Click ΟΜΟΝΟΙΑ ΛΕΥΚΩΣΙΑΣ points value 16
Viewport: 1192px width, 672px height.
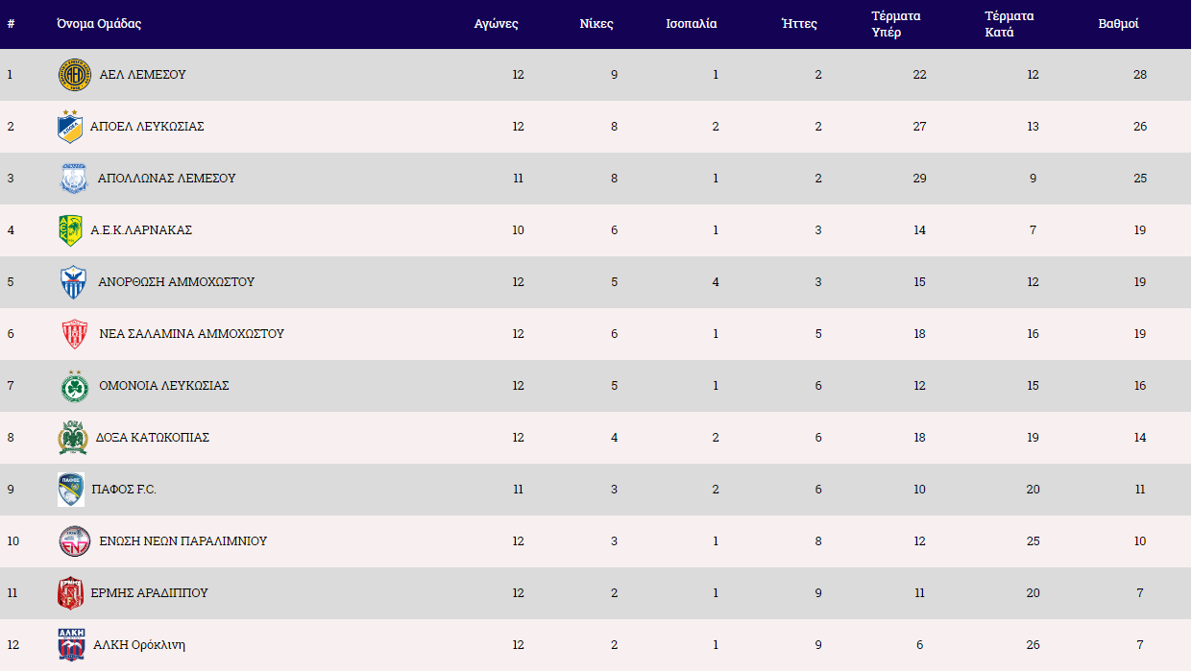click(1140, 386)
